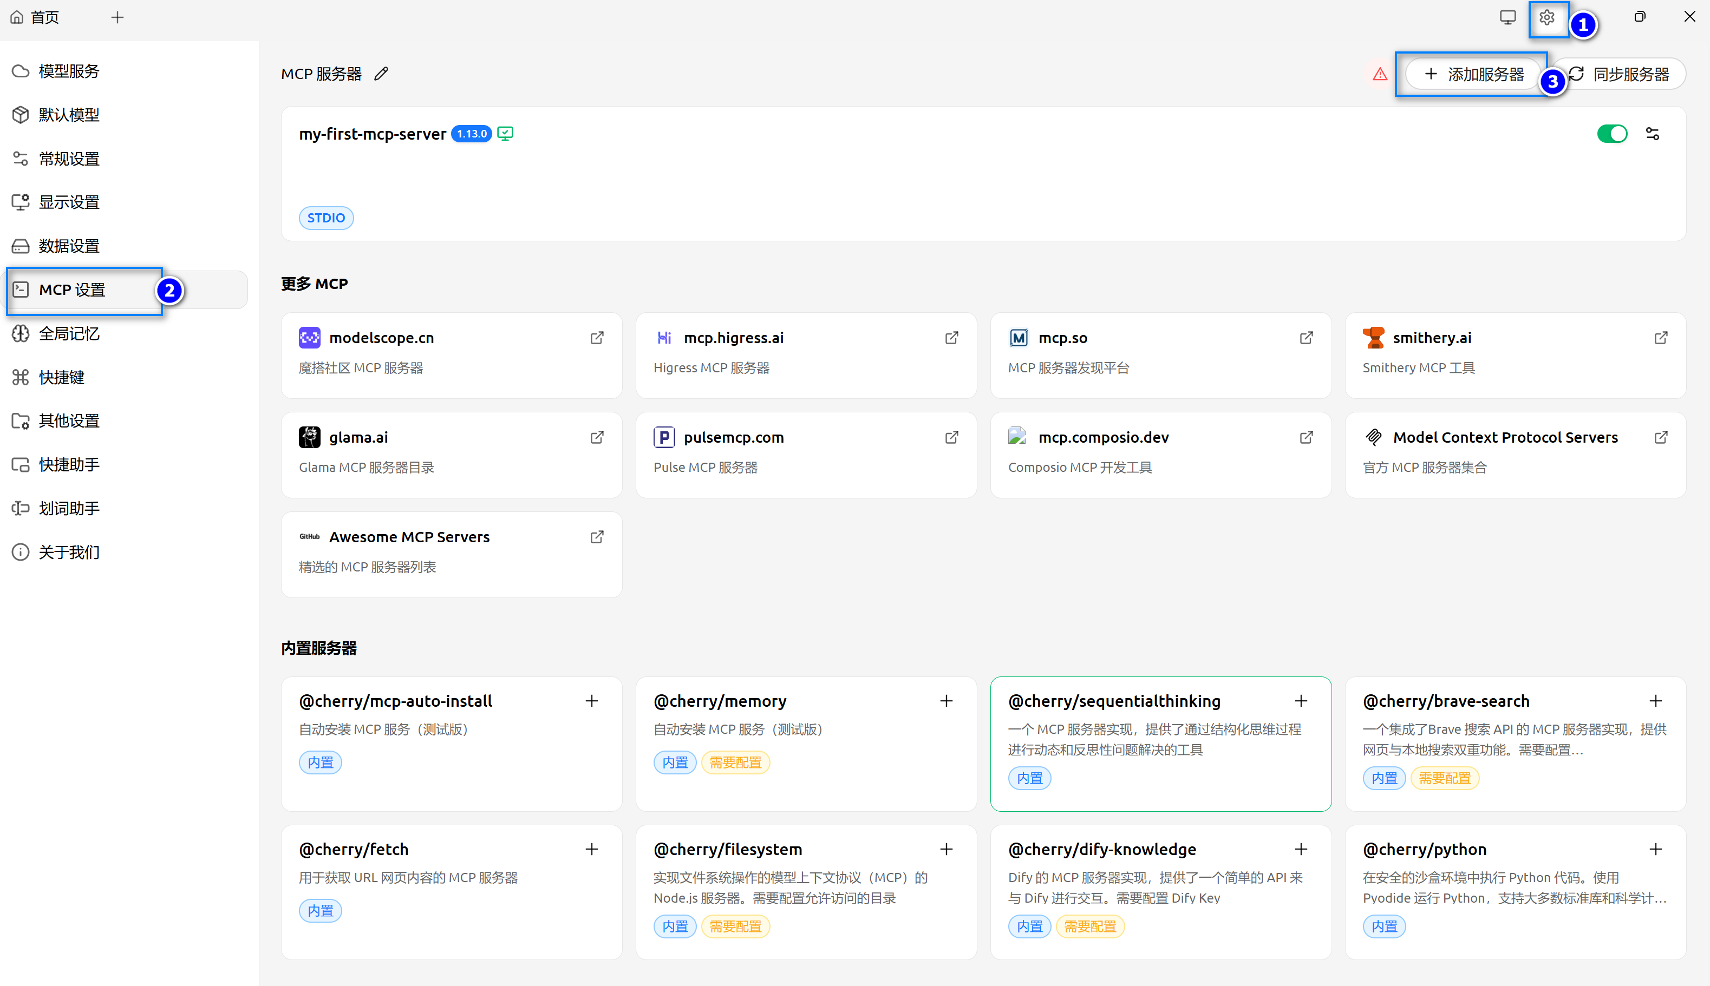Add @cherry/mcp-auto-install with plus icon
The width and height of the screenshot is (1710, 986).
(x=591, y=701)
